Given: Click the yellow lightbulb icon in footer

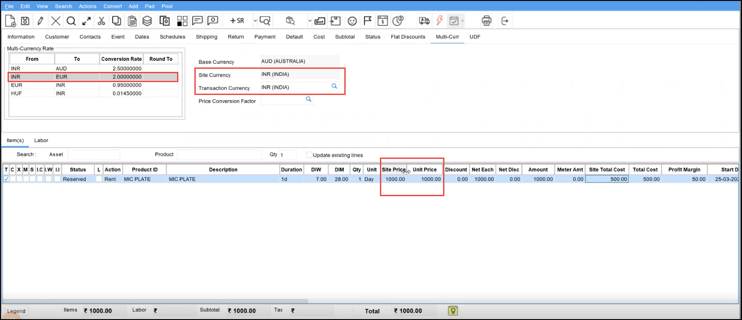Looking at the screenshot, I should point(453,311).
